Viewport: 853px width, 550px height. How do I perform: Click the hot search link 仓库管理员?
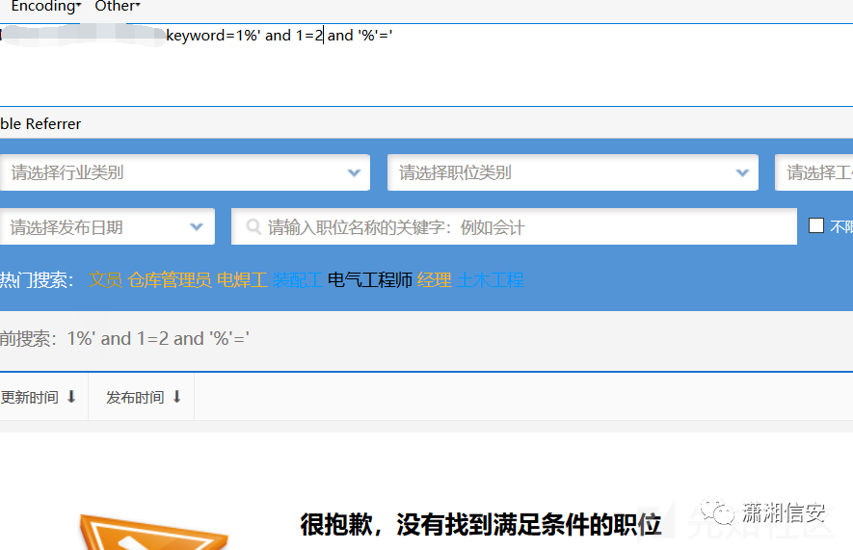[170, 280]
